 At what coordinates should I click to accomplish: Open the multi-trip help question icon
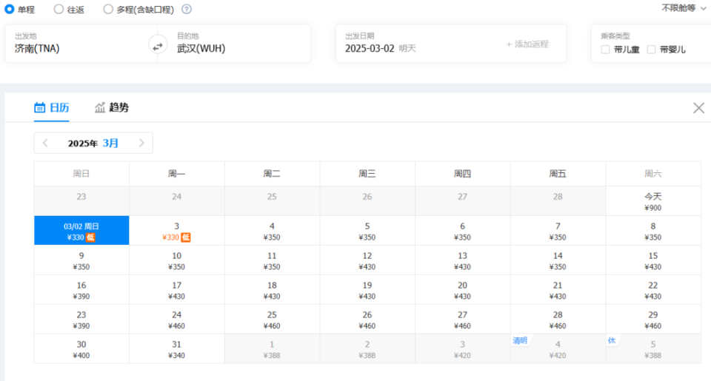(187, 9)
